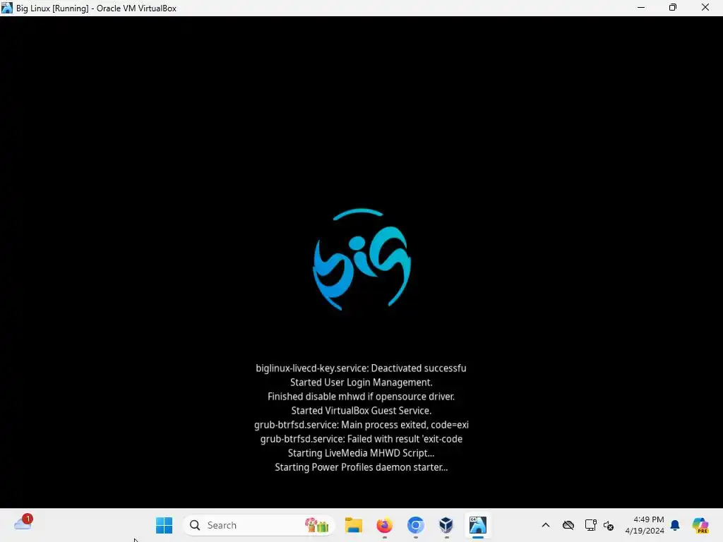Click 'grub-btrfsd.service: Main process exited' line
The width and height of the screenshot is (723, 542).
(361, 424)
